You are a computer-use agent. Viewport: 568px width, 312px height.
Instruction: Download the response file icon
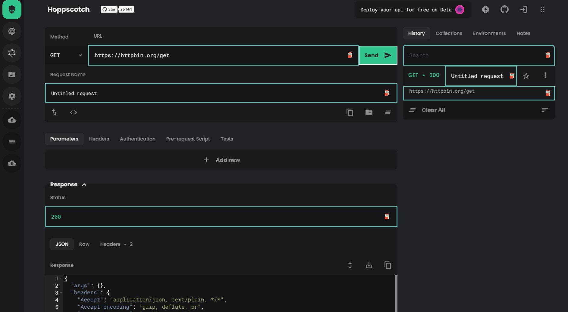point(369,265)
